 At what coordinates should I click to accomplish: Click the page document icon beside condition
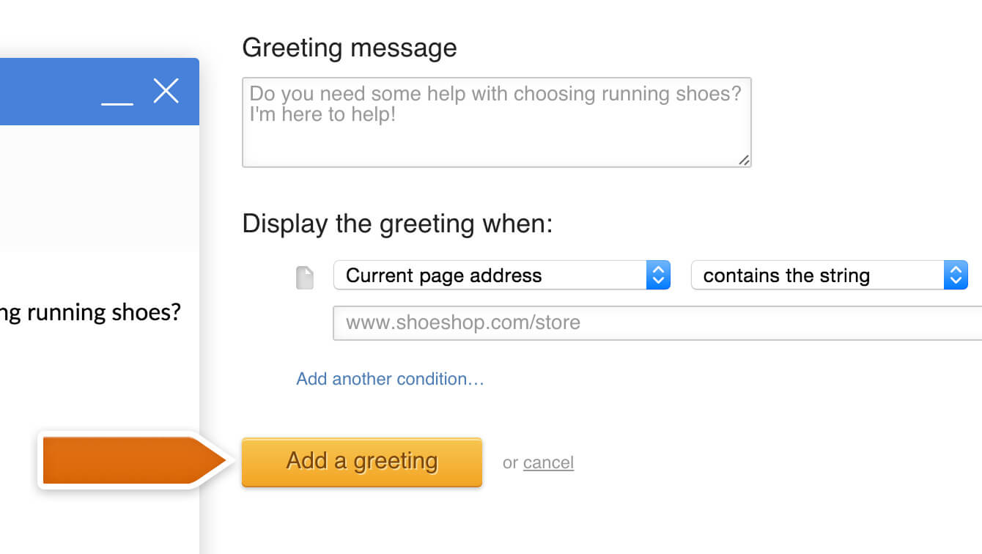(x=305, y=278)
